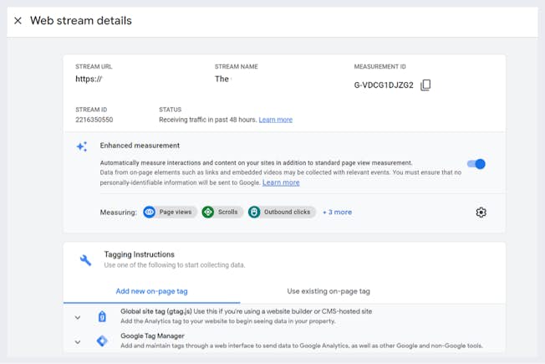
Task: Open Learn more link beside traffic status
Action: pos(276,120)
